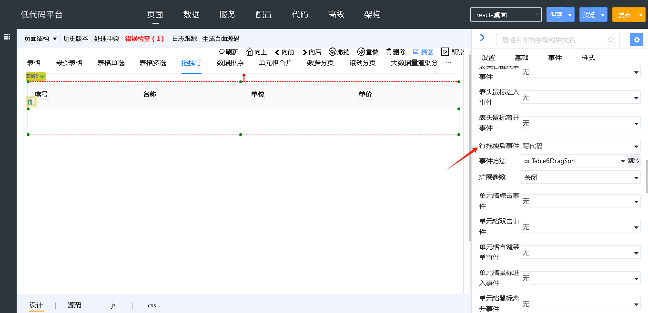Click the redo 重做 icon

(x=361, y=52)
